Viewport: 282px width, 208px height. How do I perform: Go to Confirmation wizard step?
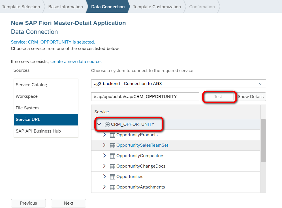pyautogui.click(x=202, y=6)
